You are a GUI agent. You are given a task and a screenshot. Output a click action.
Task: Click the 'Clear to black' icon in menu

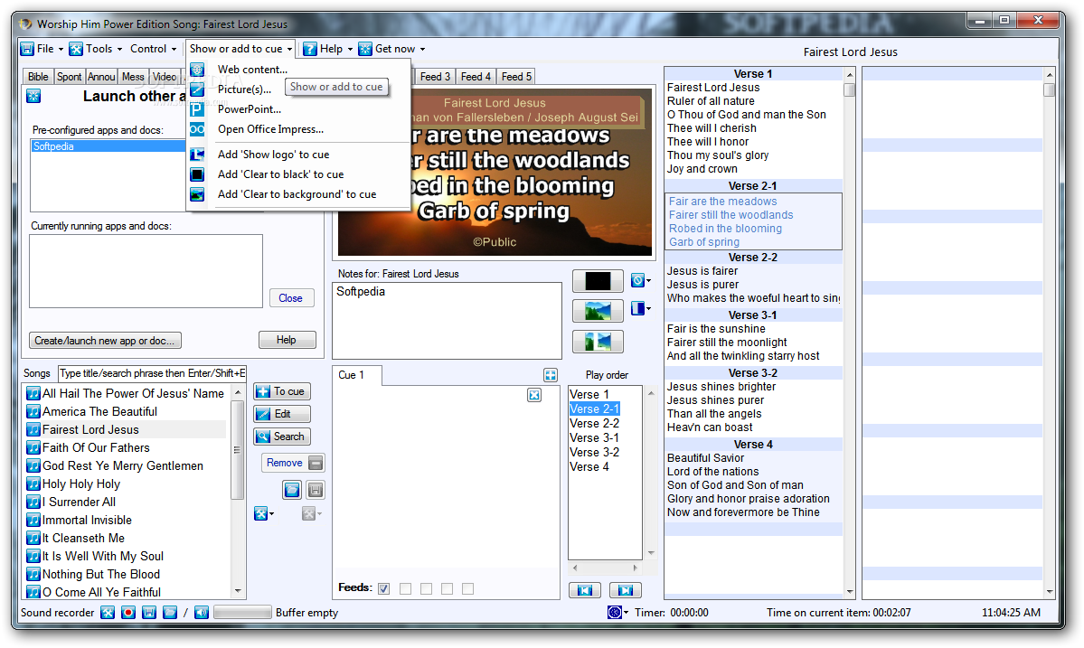(x=197, y=174)
